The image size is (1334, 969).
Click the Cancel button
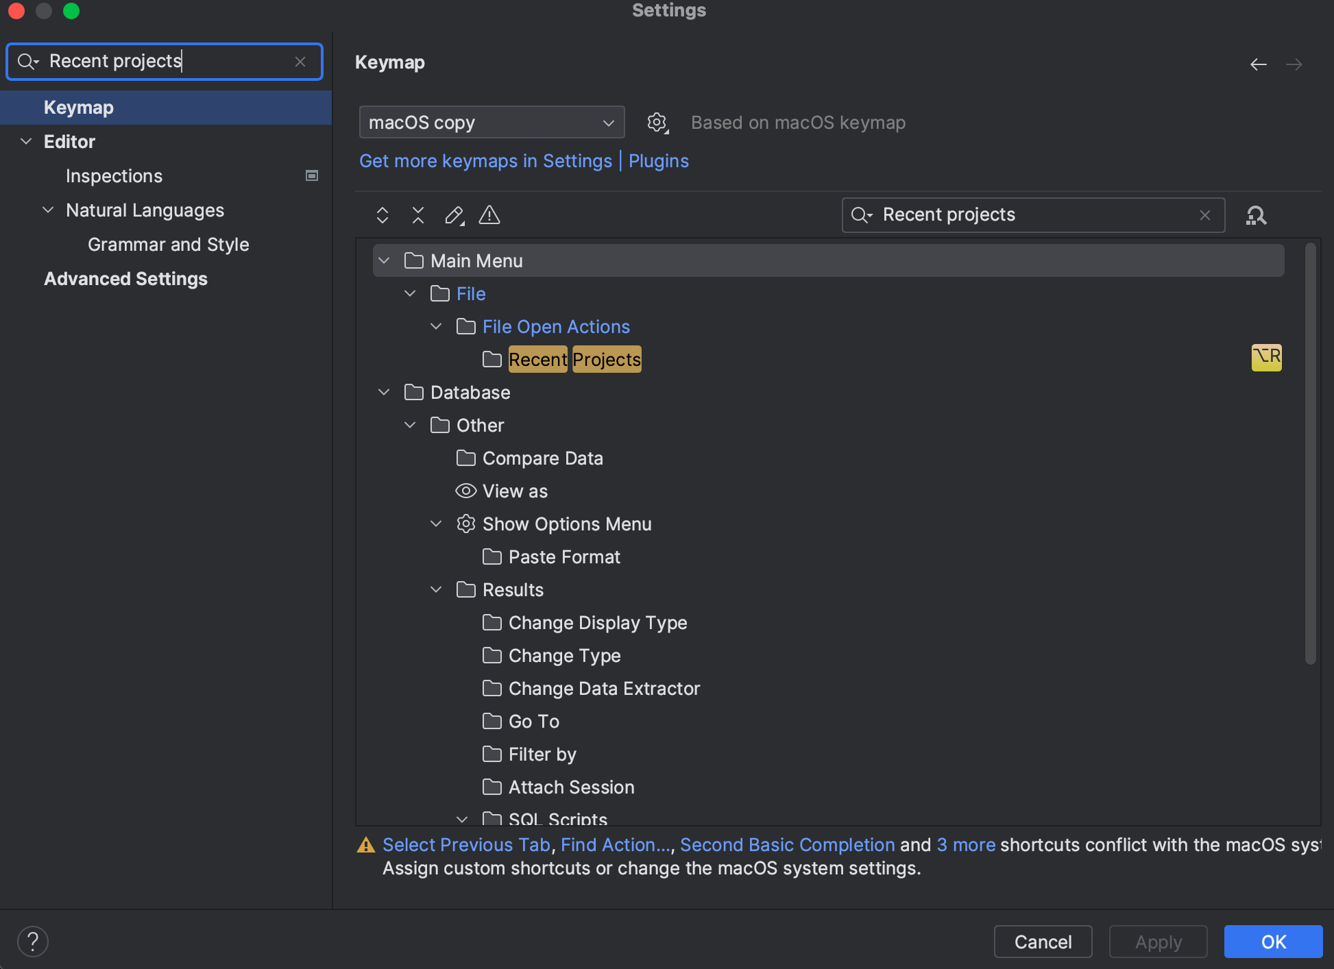[x=1043, y=942]
